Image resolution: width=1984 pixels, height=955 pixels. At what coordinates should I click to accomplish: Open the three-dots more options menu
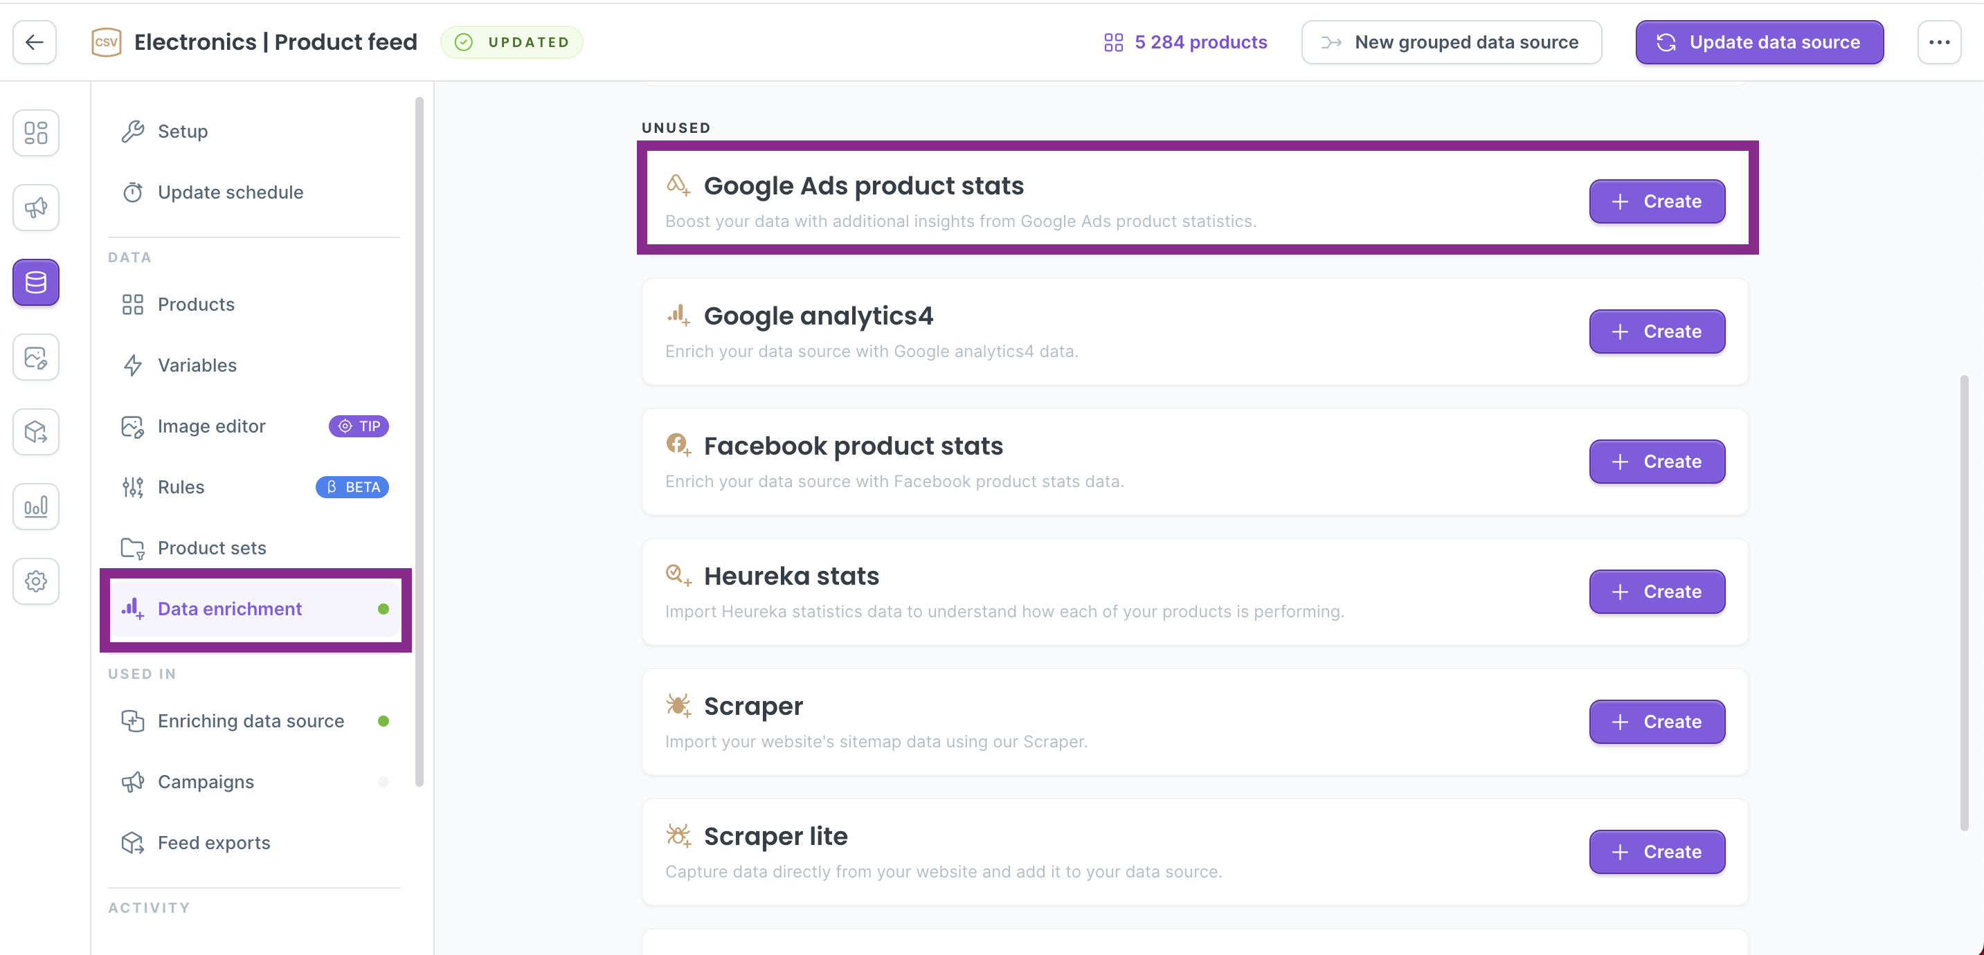pos(1938,42)
